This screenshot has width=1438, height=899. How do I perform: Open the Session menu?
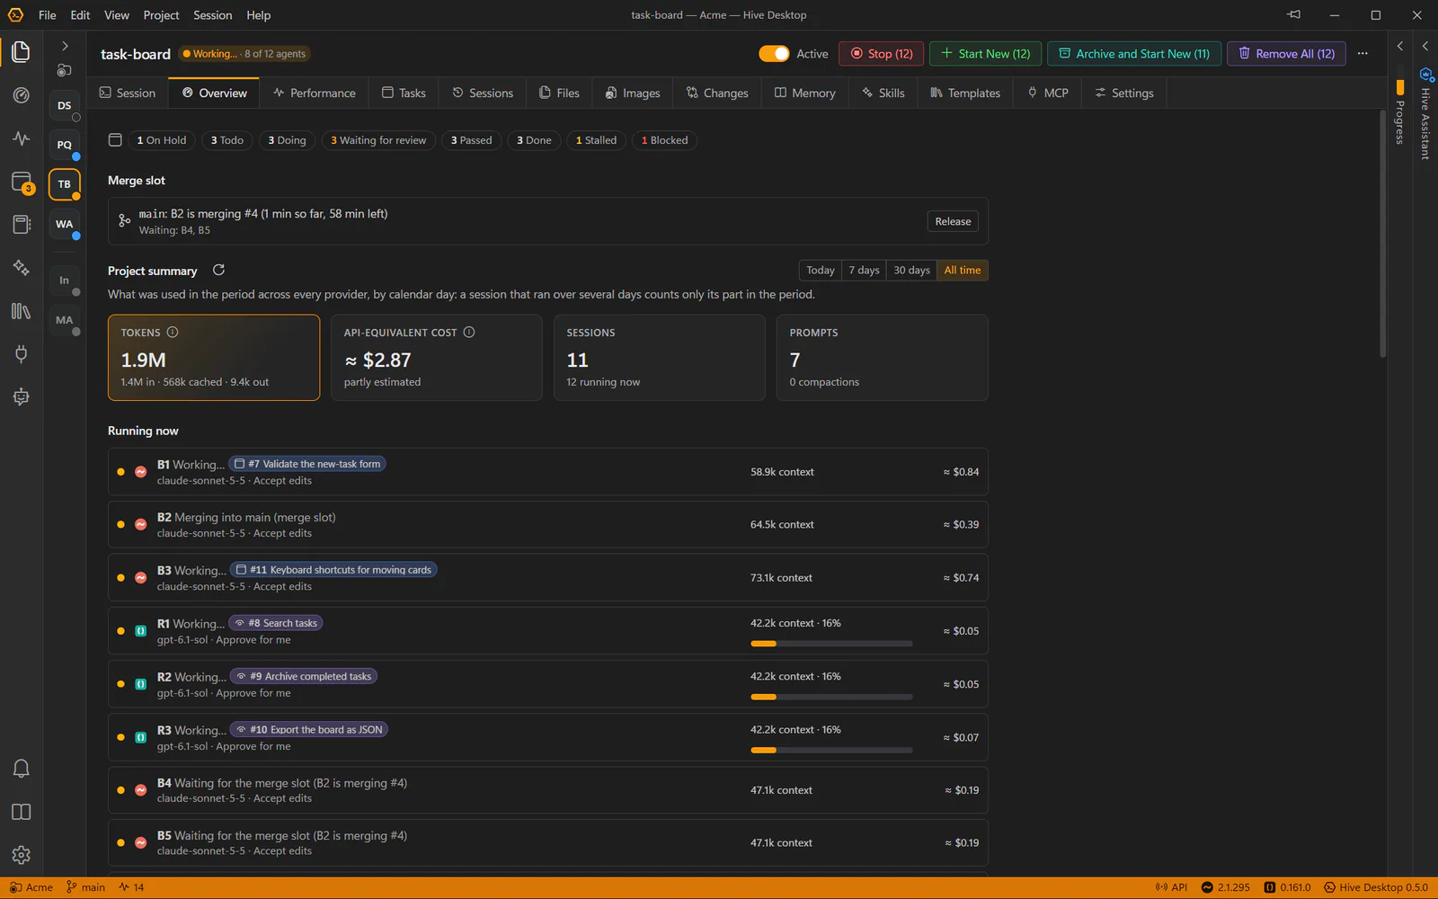[x=212, y=14]
